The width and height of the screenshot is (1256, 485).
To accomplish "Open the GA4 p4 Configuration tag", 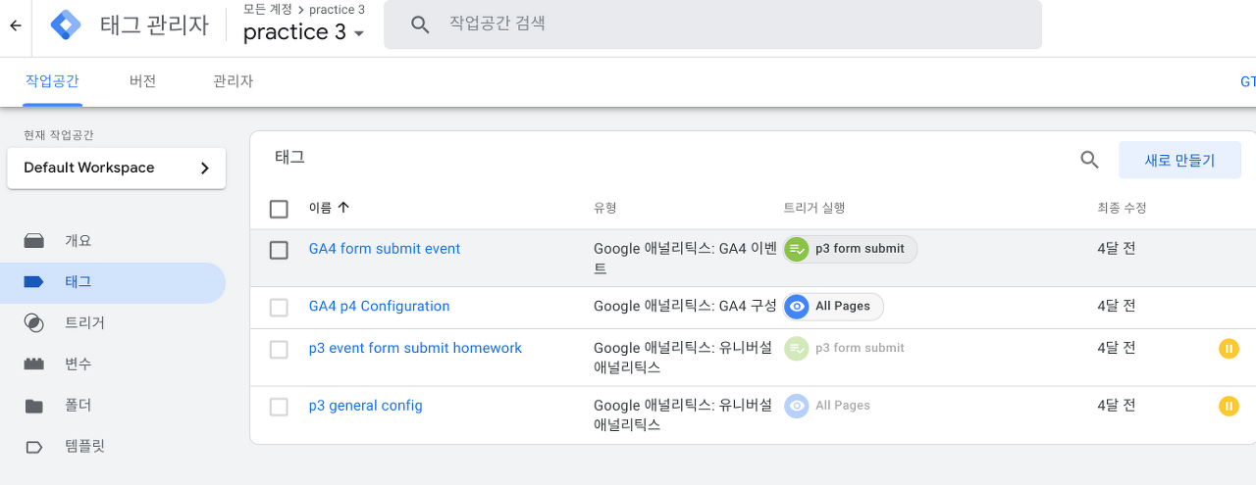I will tap(379, 307).
